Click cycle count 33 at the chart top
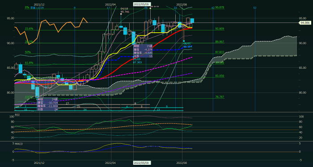 175,8
